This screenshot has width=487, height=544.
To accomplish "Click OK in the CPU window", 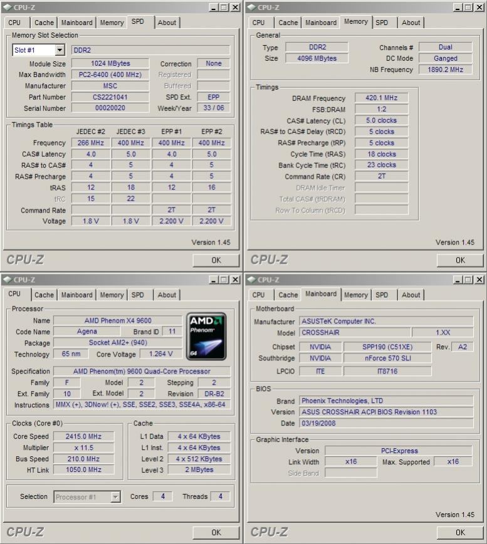I will [216, 533].
